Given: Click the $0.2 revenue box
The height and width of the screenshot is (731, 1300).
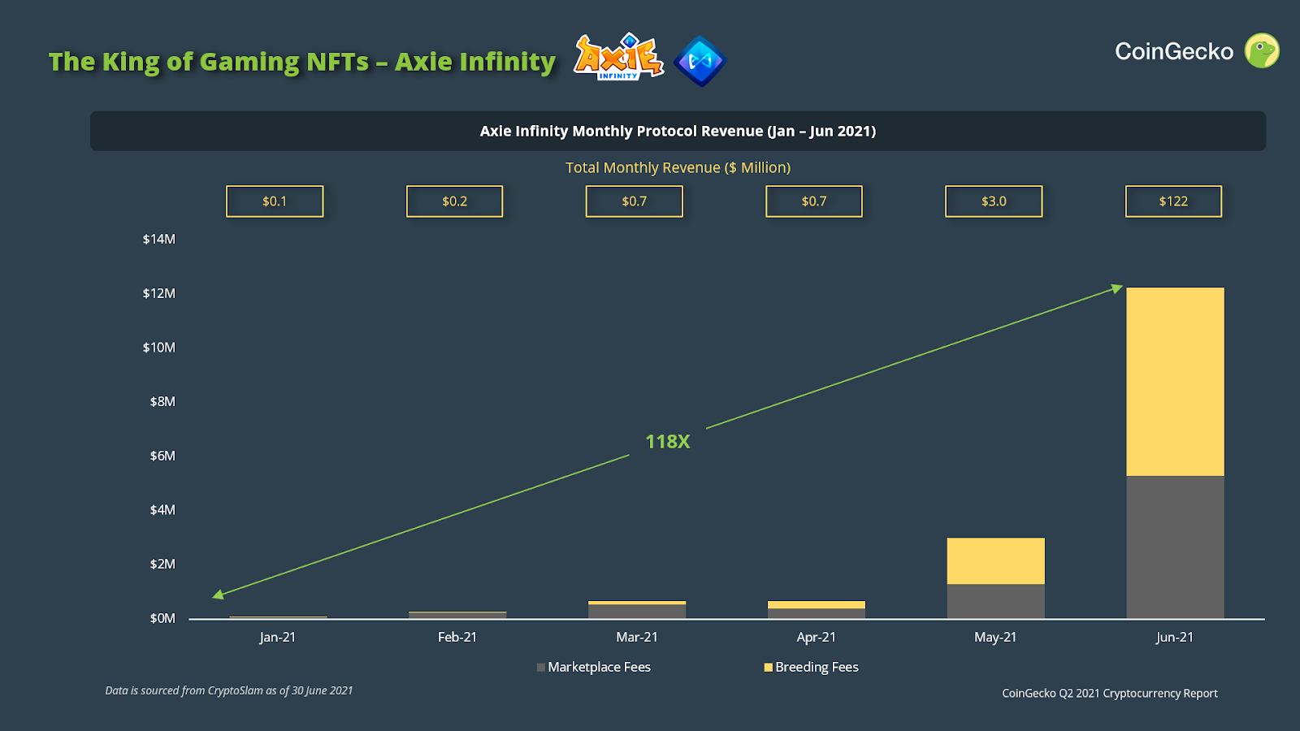Looking at the screenshot, I should (454, 201).
